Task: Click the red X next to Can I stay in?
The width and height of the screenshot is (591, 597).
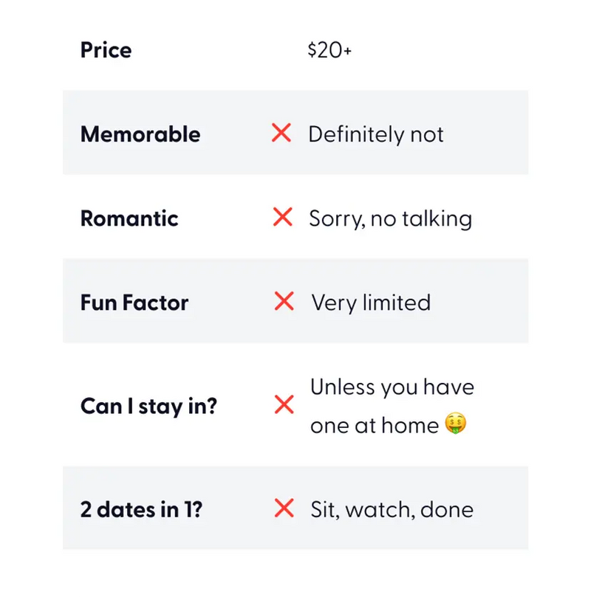Action: (284, 404)
